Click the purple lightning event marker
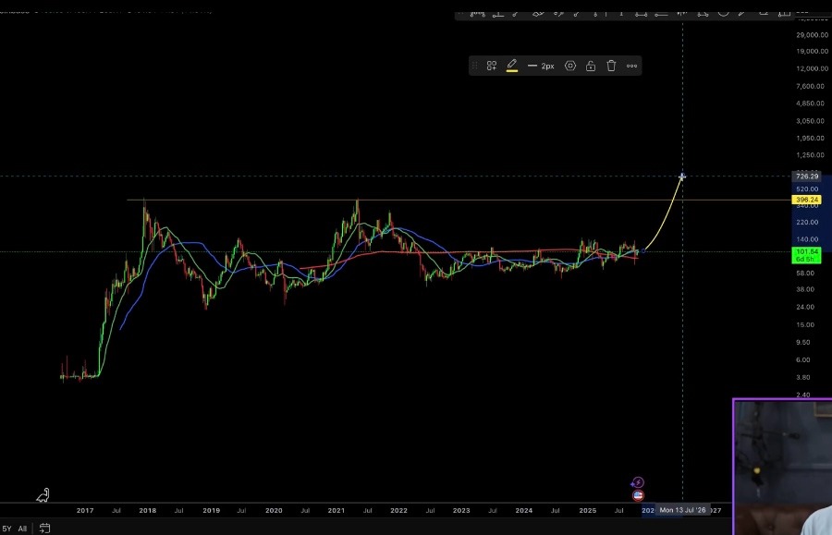 tap(637, 482)
